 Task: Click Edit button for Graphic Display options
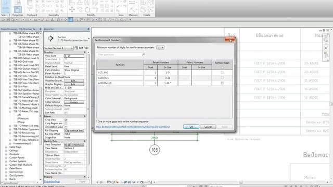pyautogui.click(x=74, y=84)
